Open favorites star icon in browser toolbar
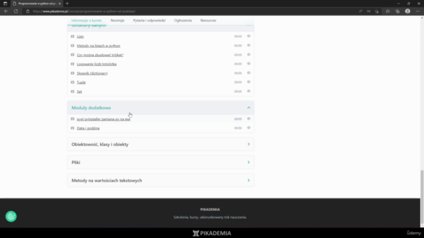The image size is (424, 238). (x=388, y=11)
